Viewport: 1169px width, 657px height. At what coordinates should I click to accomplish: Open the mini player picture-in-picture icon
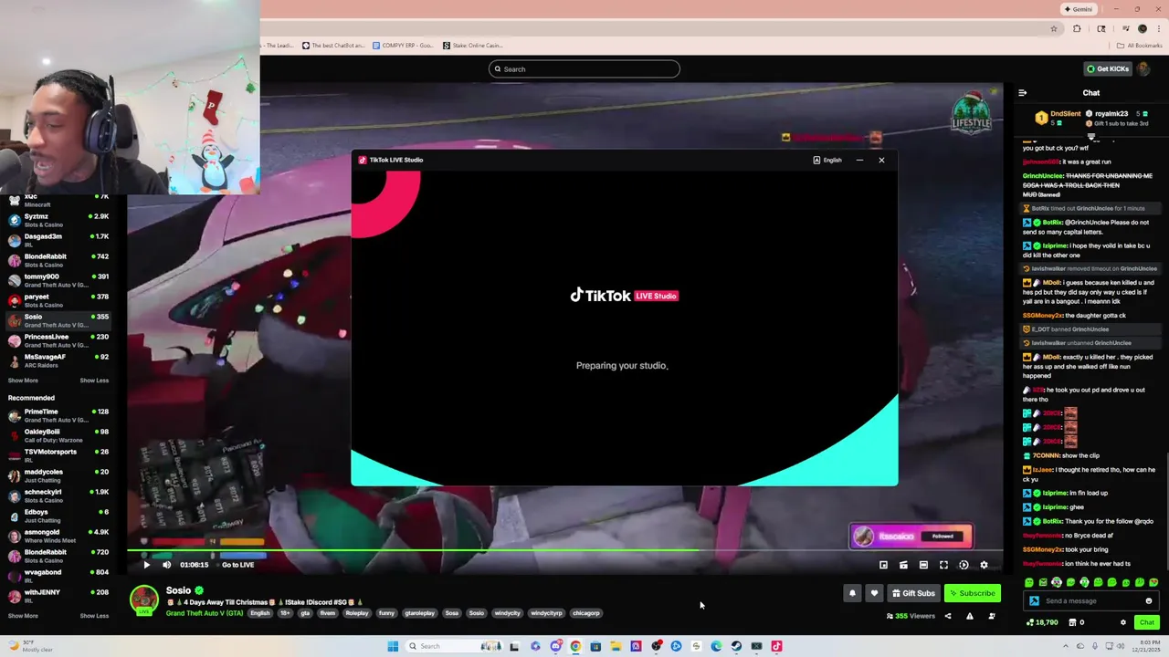883,565
